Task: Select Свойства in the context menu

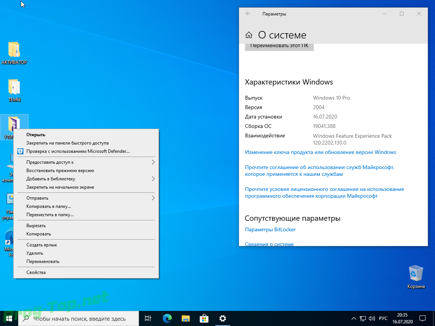Action: pos(36,272)
